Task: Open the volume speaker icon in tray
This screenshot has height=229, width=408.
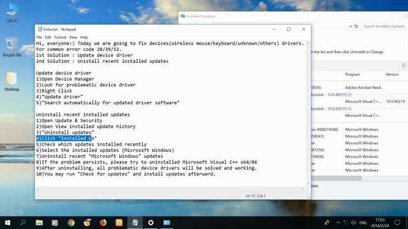Action: click(x=354, y=223)
